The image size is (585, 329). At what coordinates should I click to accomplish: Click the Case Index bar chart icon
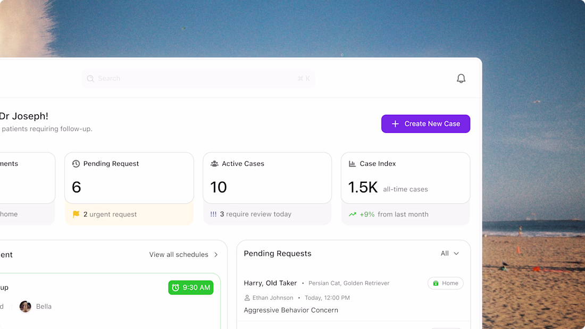pos(352,164)
